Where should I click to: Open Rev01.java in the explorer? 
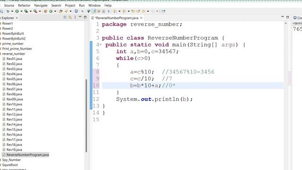tap(14, 59)
